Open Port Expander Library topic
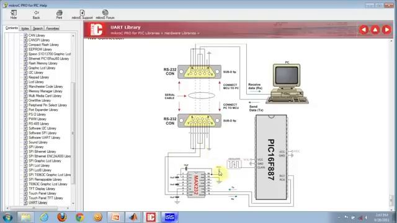 coord(43,110)
